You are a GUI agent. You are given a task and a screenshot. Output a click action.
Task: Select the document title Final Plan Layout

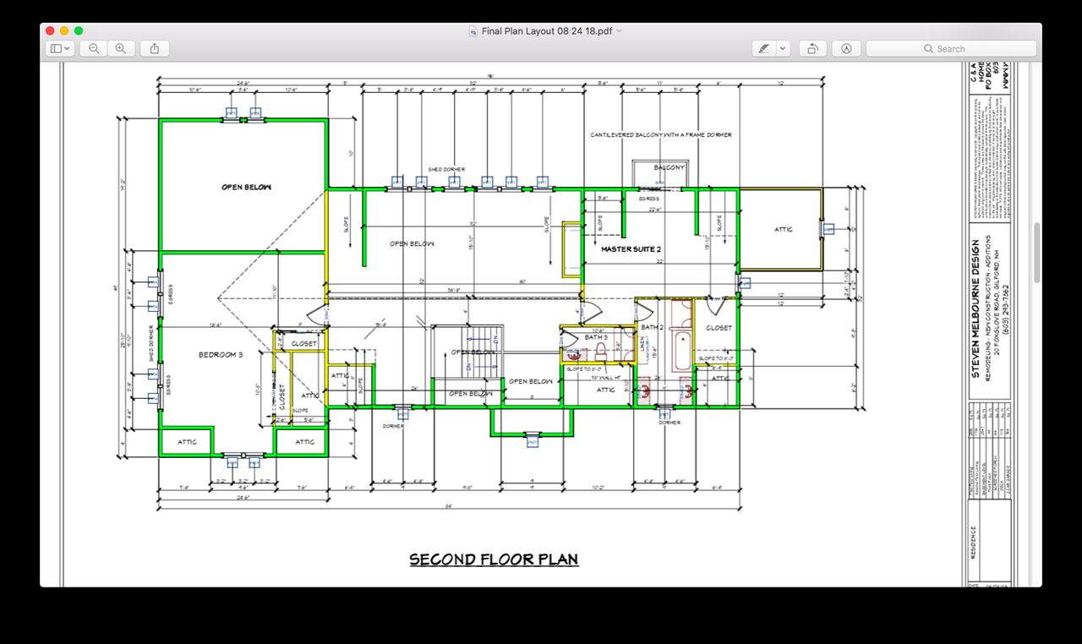547,30
